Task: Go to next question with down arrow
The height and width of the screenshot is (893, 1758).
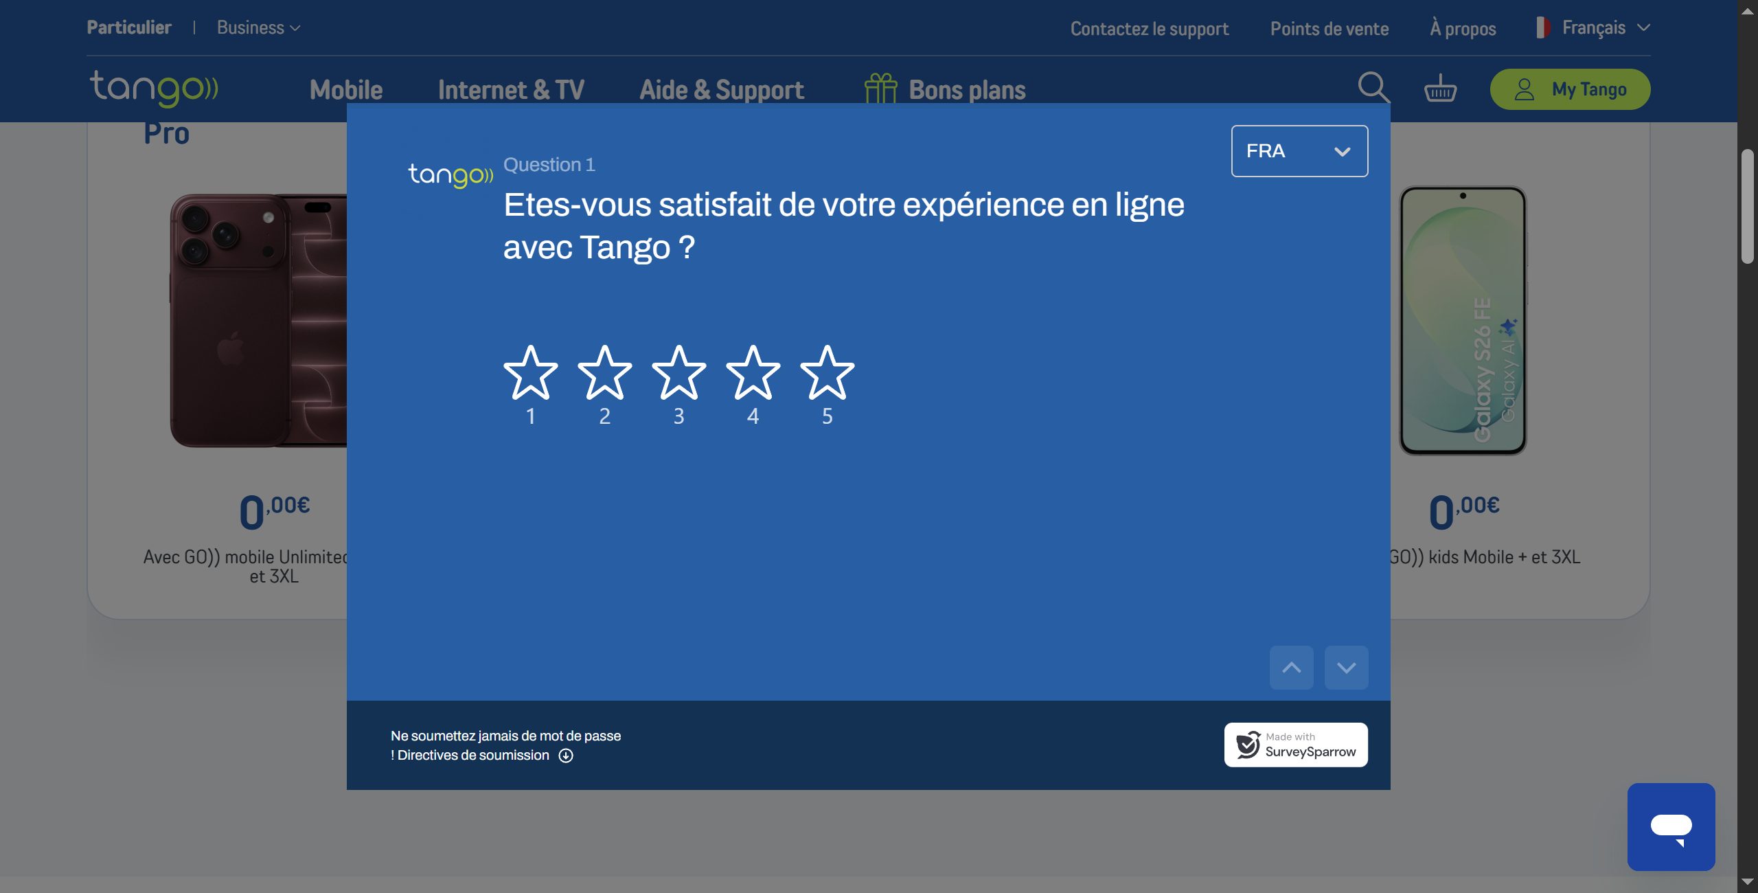Action: (1346, 667)
